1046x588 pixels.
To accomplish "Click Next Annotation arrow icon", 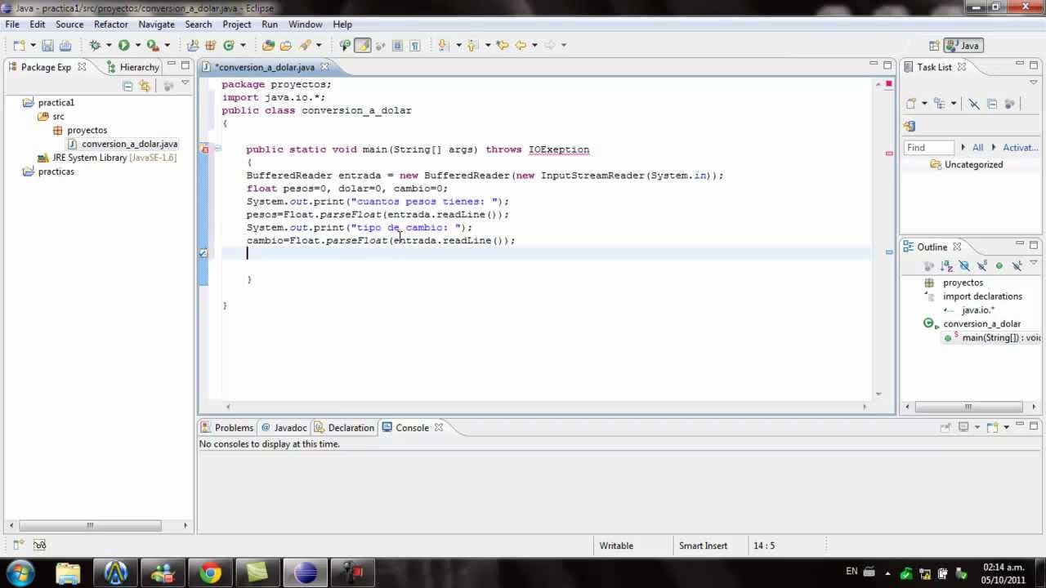I will pos(443,46).
